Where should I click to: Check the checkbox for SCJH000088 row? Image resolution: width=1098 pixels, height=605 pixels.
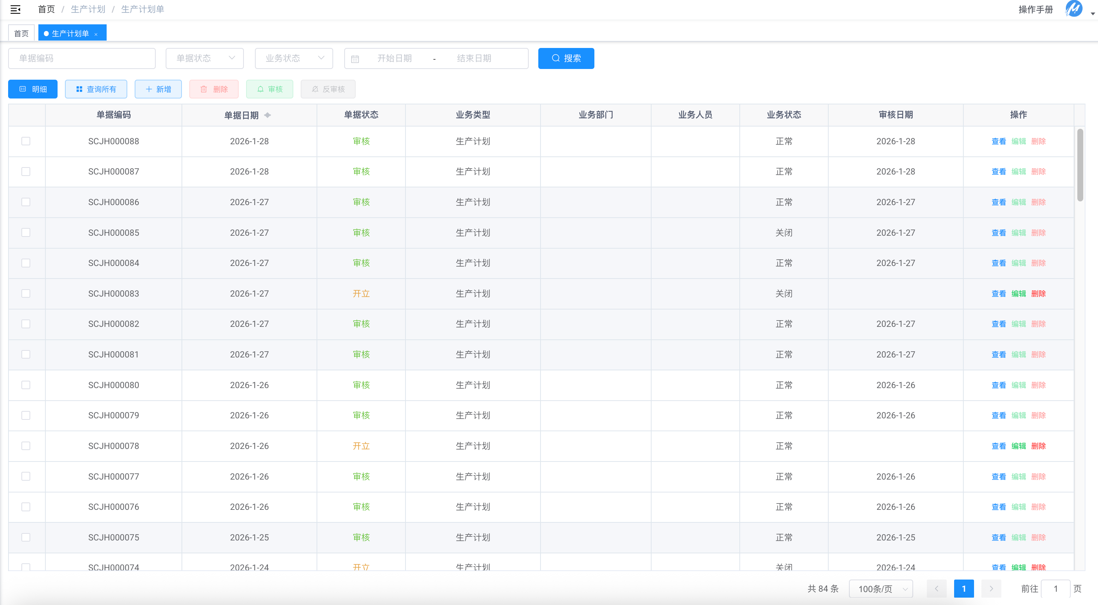coord(26,141)
